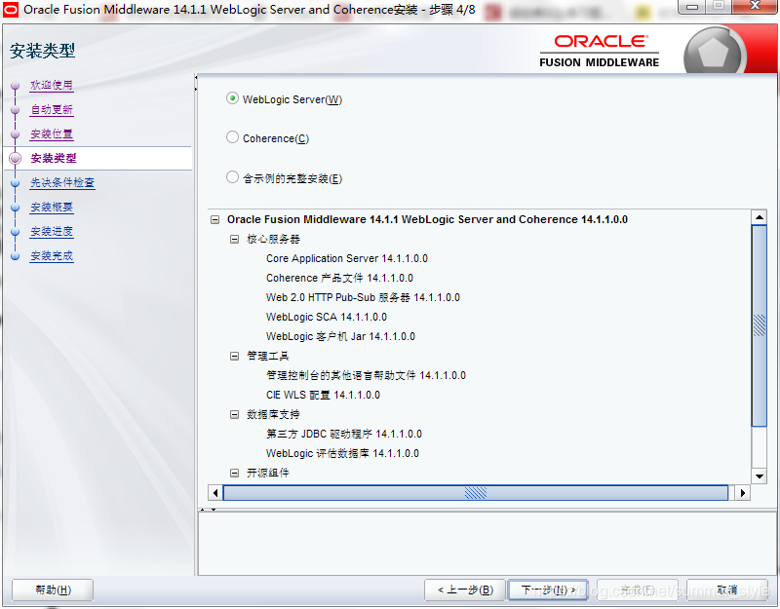Click the 自动更新 step bullet icon
Image resolution: width=780 pixels, height=609 pixels.
[16, 110]
